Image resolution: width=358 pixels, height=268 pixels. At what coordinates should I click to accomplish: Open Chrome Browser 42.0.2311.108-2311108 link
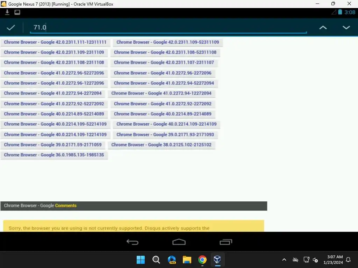coord(54,63)
